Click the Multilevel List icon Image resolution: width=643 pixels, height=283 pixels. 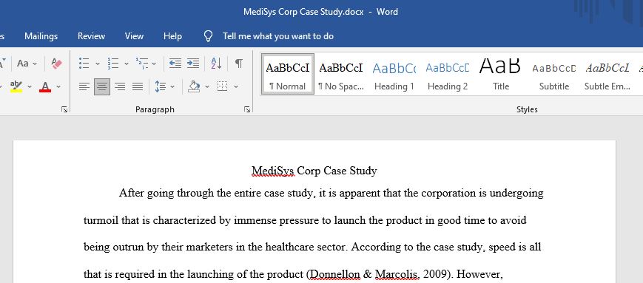pos(142,64)
